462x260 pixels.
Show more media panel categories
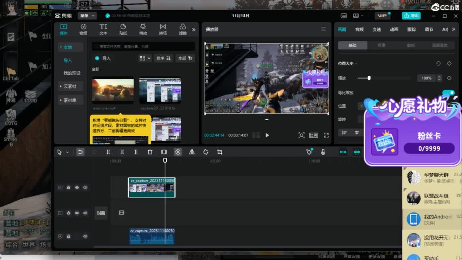coord(194,30)
